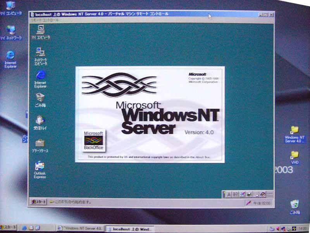Image resolution: width=310 pixels, height=233 pixels.
Task: Click Internet Explorer icon in host quick launch
Action: (x=24, y=228)
